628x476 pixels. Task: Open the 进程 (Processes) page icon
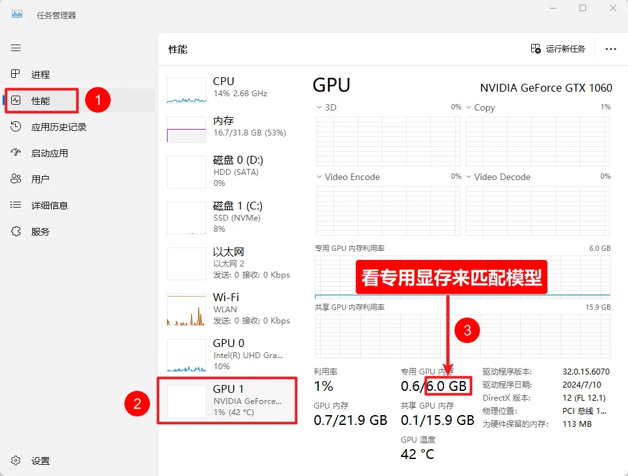point(16,75)
